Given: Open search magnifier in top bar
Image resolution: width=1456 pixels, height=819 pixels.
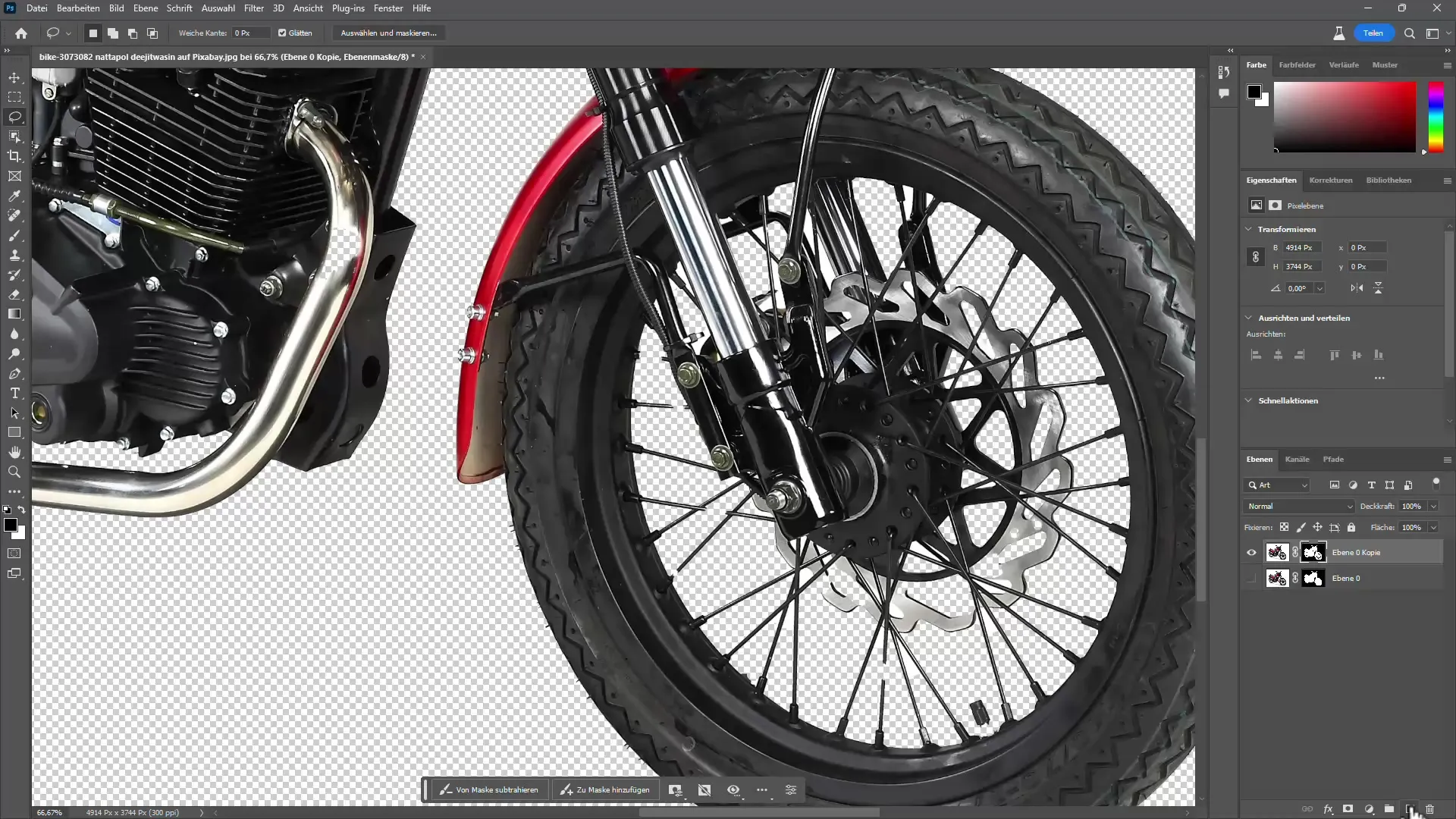Looking at the screenshot, I should pos(1410,33).
